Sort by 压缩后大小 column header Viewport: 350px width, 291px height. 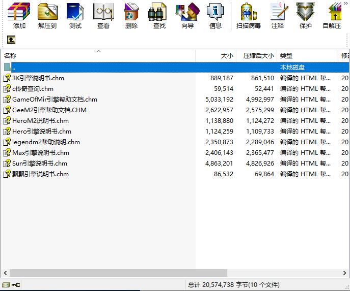point(256,56)
